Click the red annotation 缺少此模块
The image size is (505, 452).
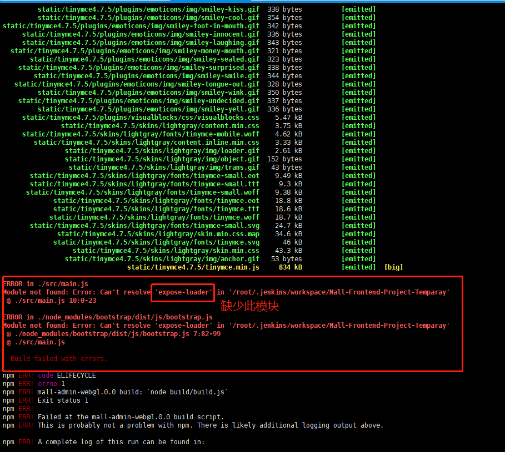[x=249, y=306]
